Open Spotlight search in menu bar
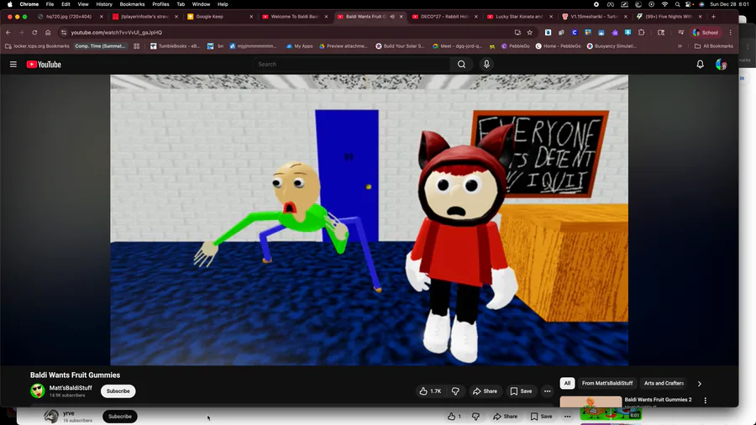This screenshot has width=756, height=425. tap(677, 4)
